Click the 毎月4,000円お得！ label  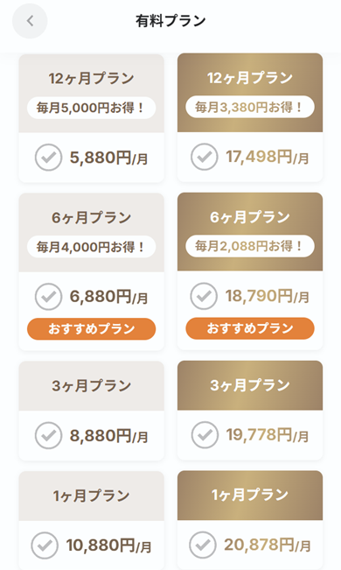(x=92, y=247)
